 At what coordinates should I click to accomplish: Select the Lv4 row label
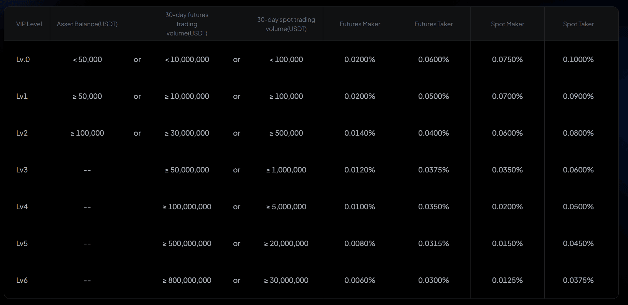(22, 207)
